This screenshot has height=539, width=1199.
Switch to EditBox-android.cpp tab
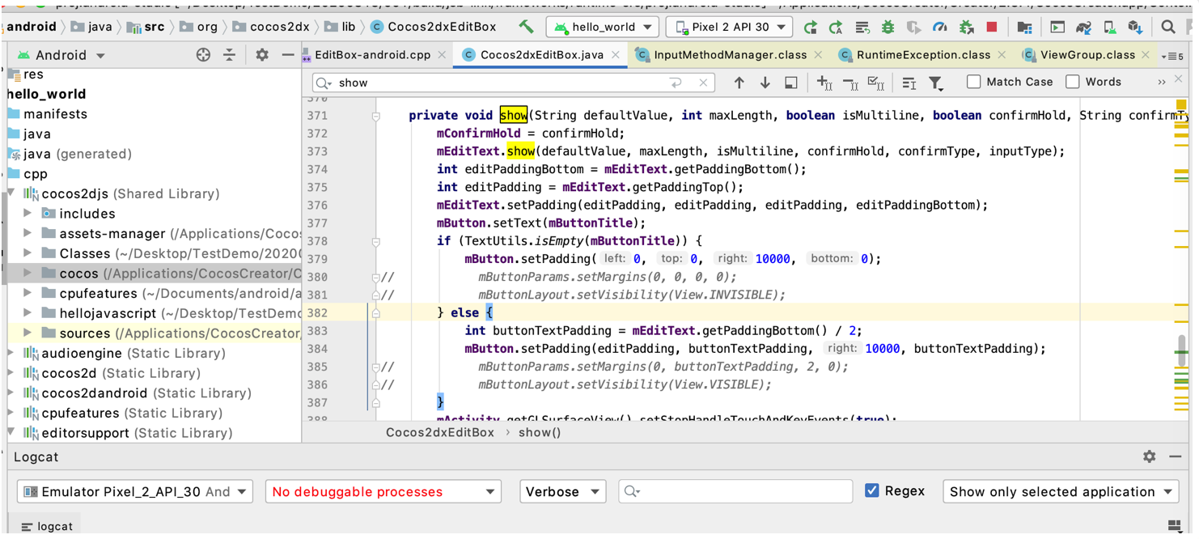pyautogui.click(x=372, y=55)
